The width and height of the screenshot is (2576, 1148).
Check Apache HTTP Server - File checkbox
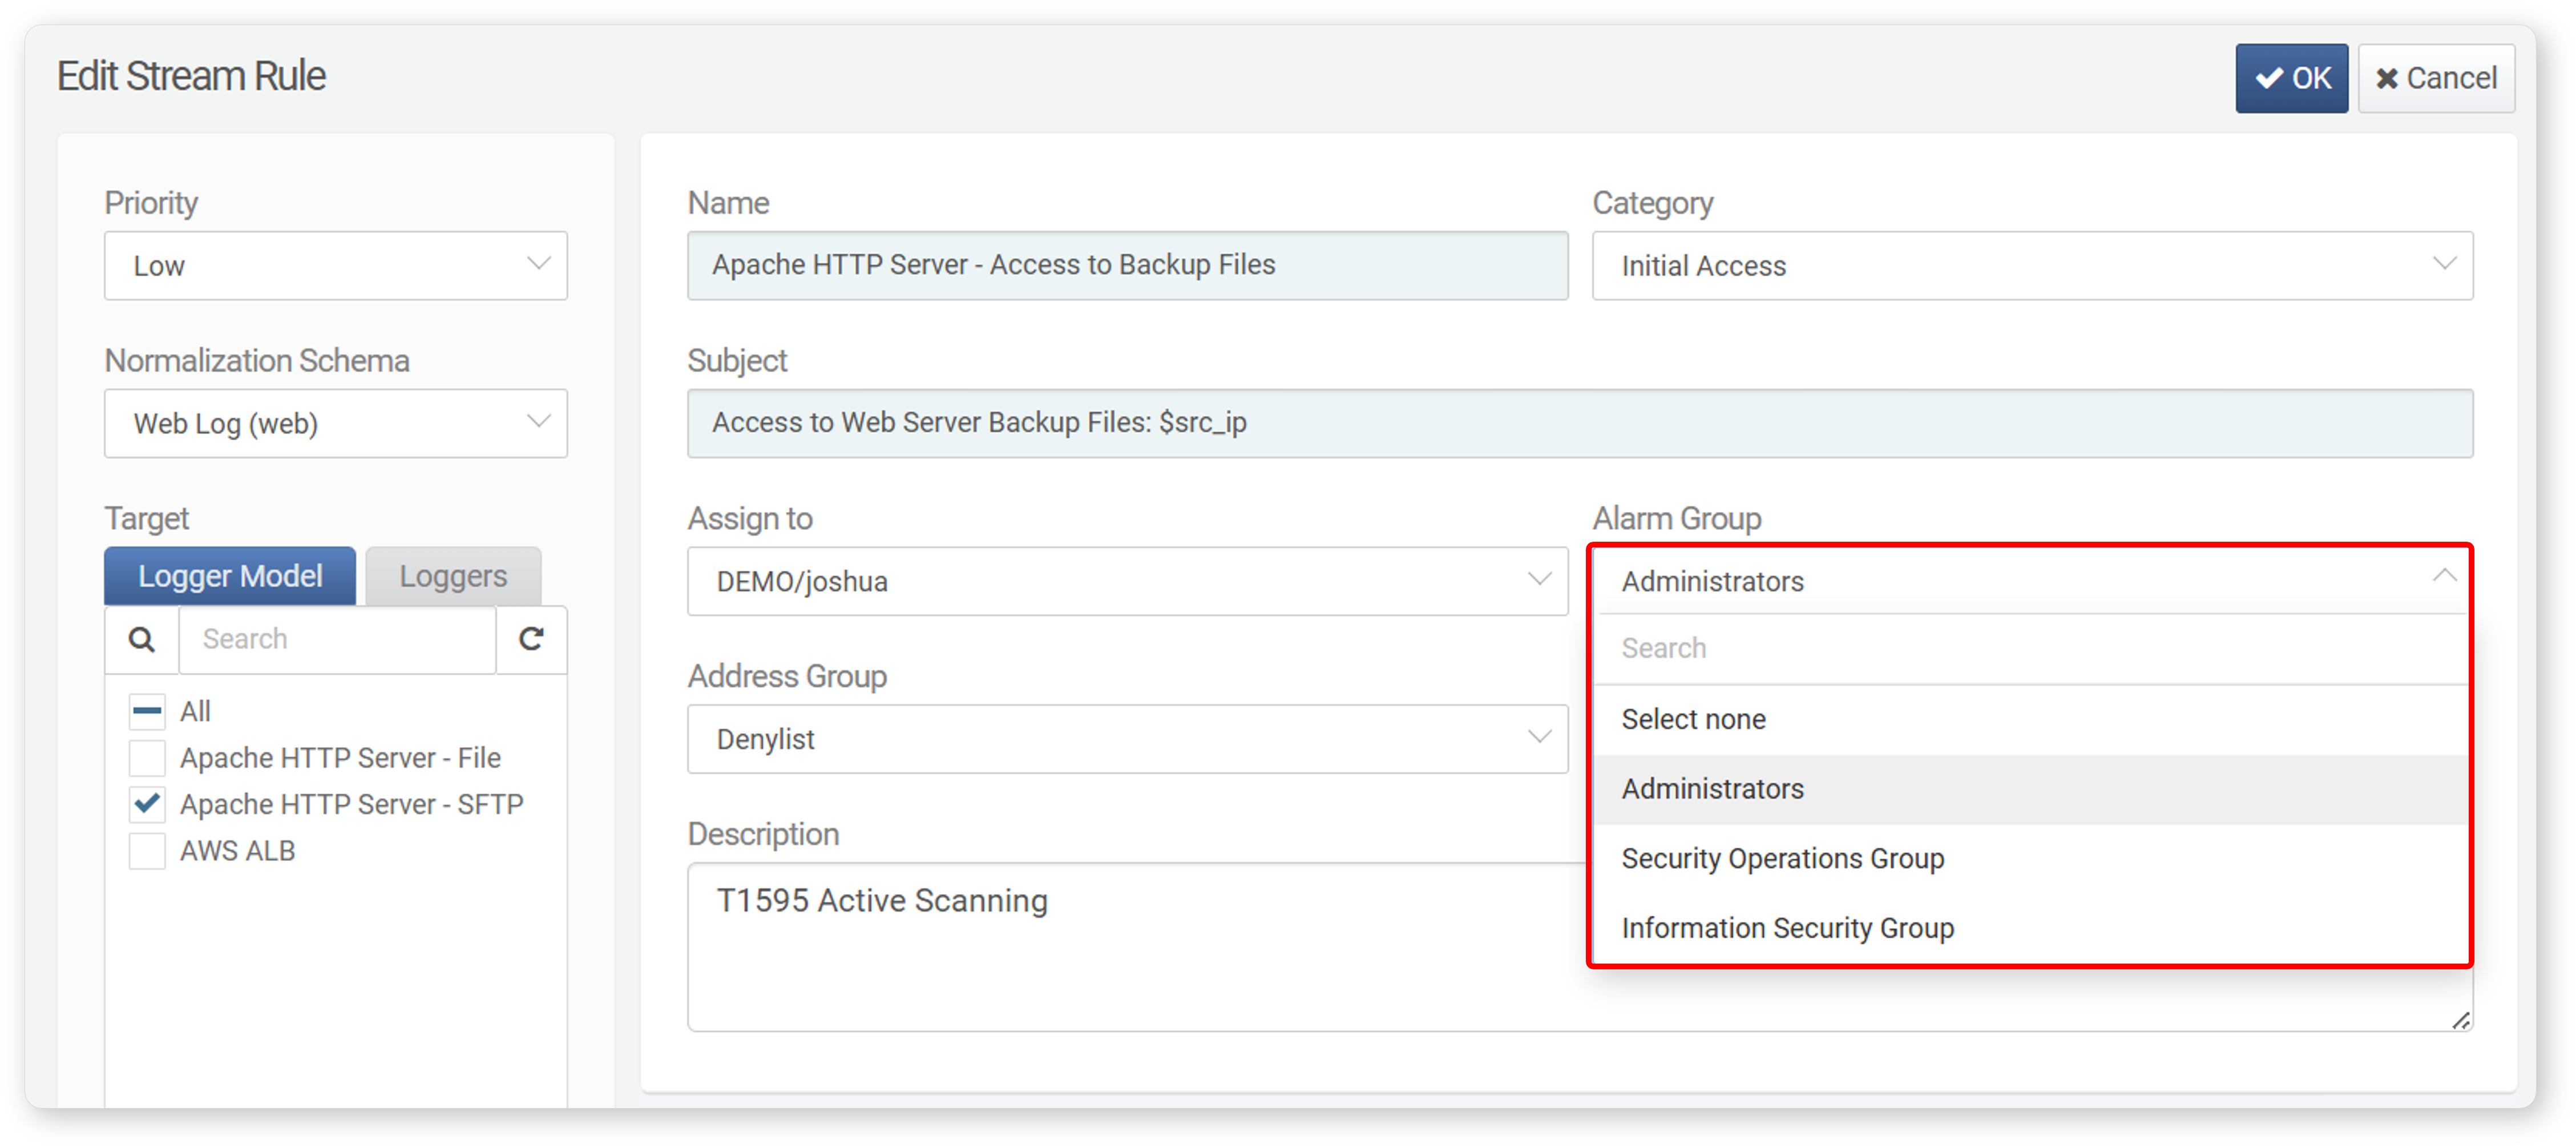tap(147, 758)
